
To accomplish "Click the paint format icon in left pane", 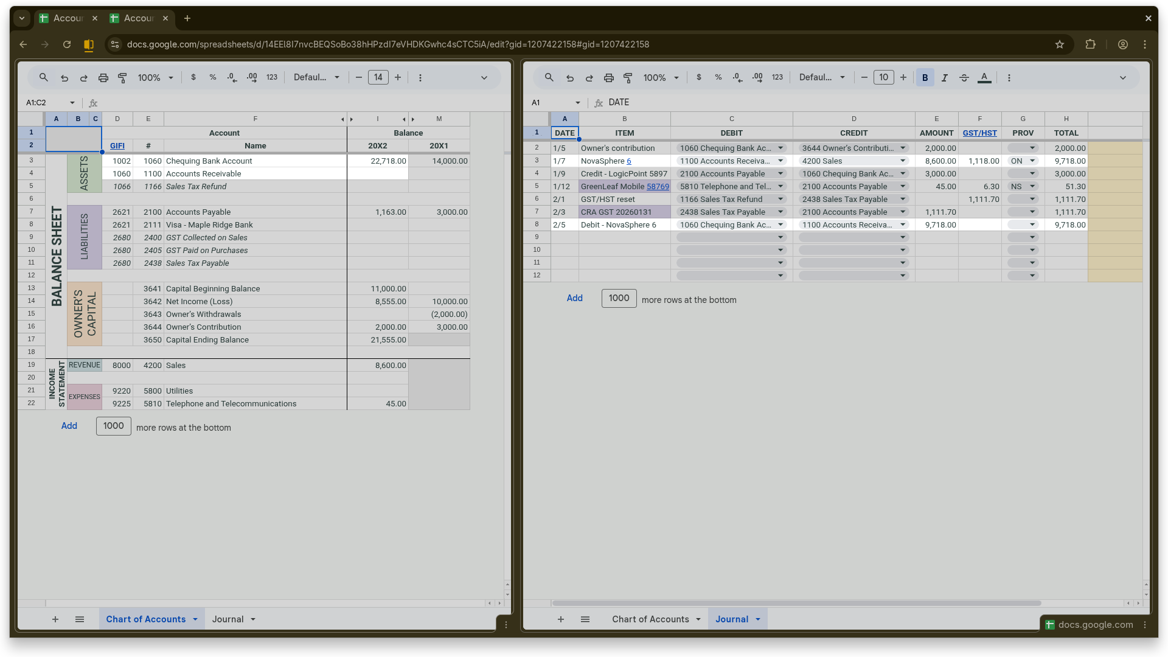I will pyautogui.click(x=122, y=78).
